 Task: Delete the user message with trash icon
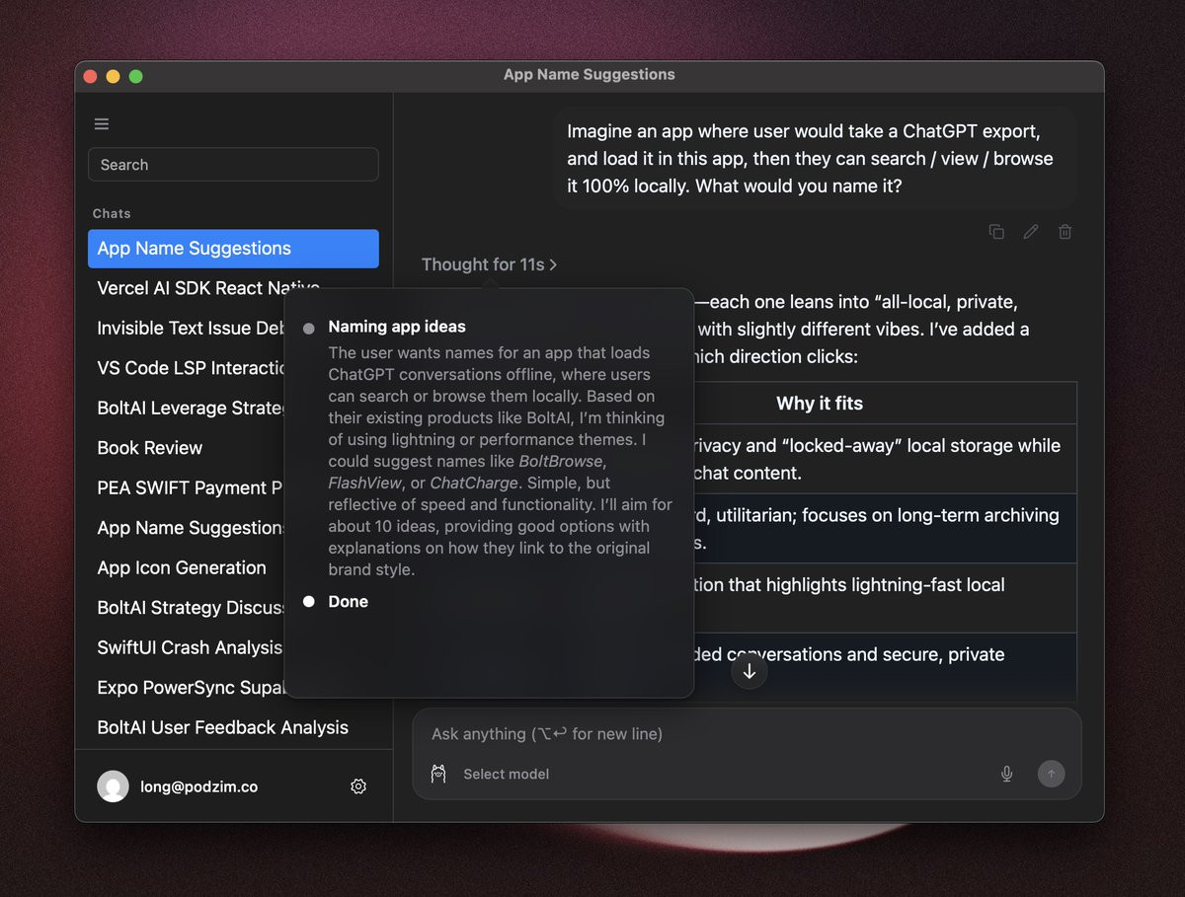coord(1065,232)
